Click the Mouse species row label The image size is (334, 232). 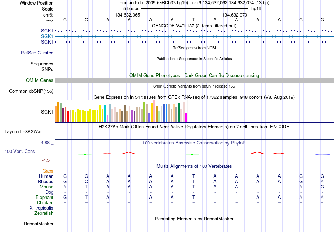coord(46,187)
